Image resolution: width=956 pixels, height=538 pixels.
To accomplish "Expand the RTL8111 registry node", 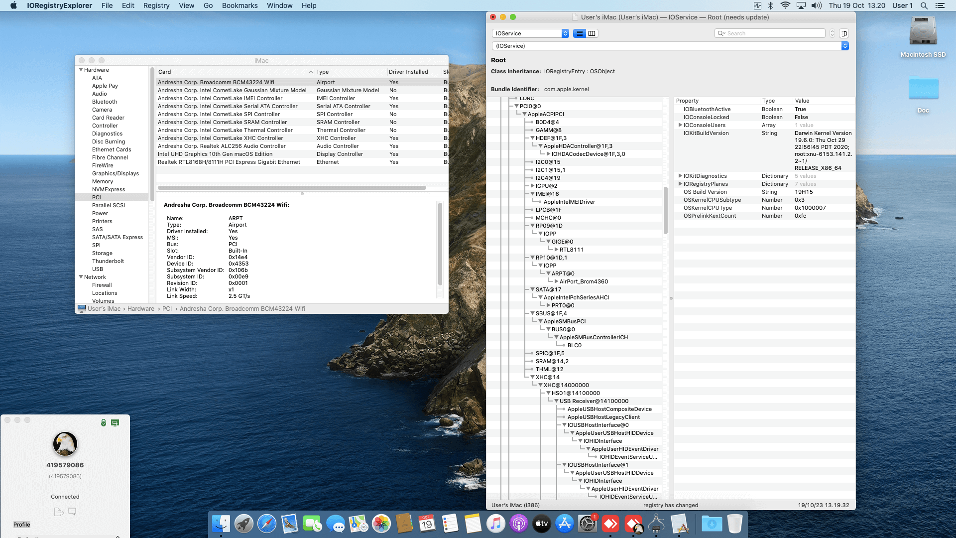I will pyautogui.click(x=556, y=250).
